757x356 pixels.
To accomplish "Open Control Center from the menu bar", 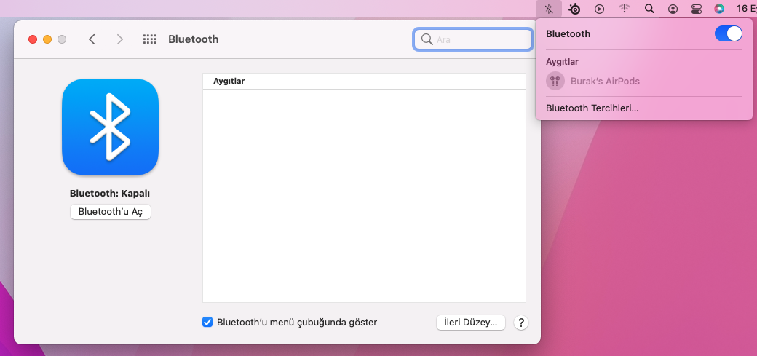I will 697,9.
